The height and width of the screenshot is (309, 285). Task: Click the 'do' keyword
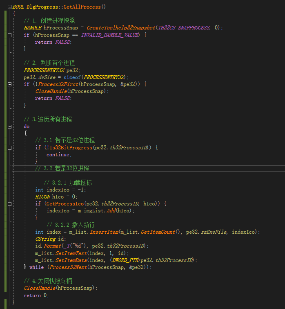pos(27,126)
